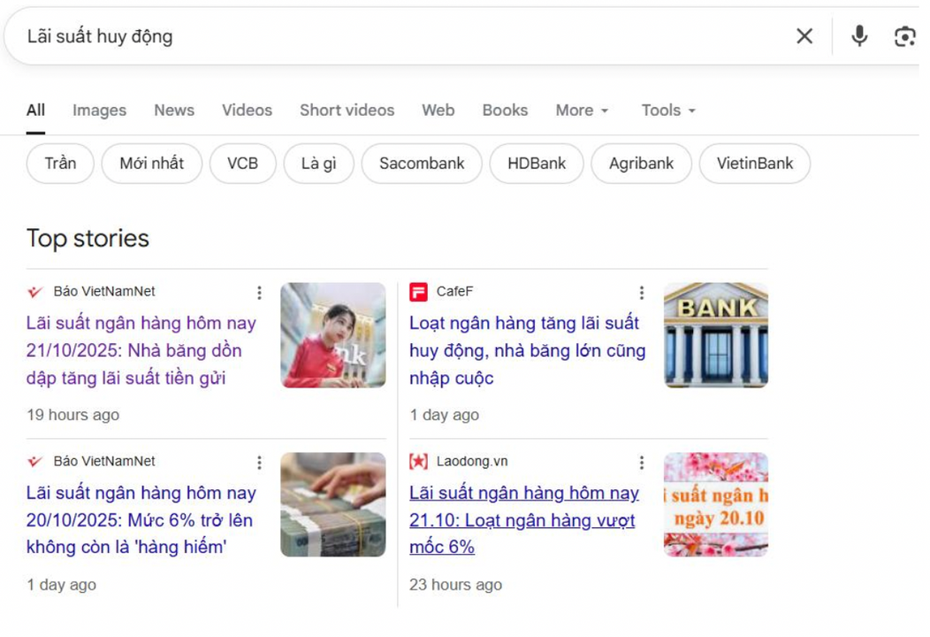This screenshot has height=637, width=930.
Task: Open three-dot menu on CafeF story
Action: point(642,292)
